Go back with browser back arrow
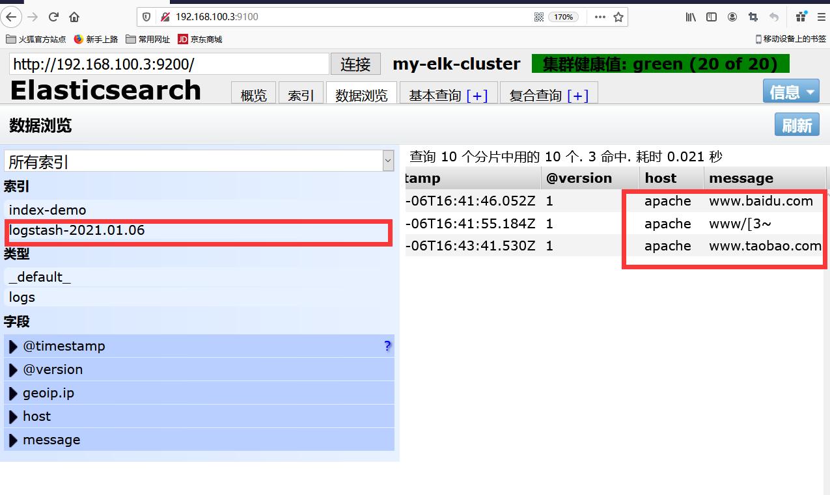 (12, 17)
